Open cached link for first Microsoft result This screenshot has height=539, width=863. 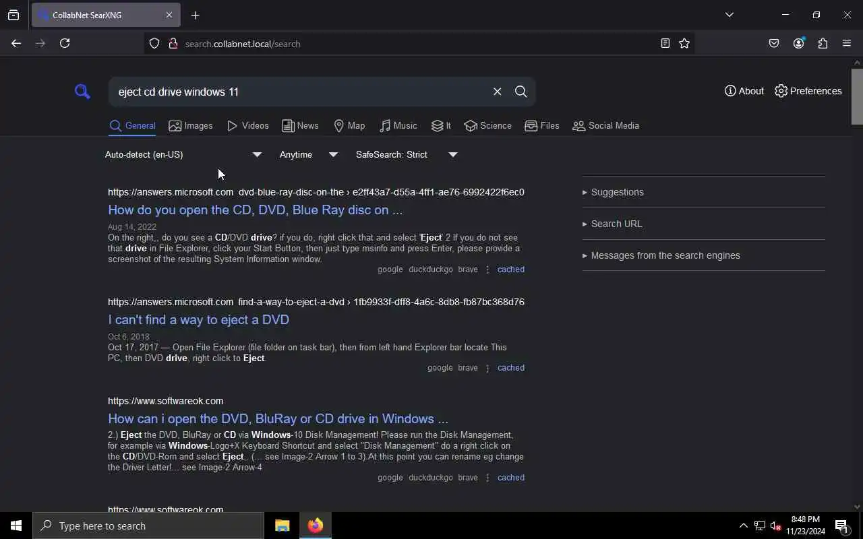(511, 269)
